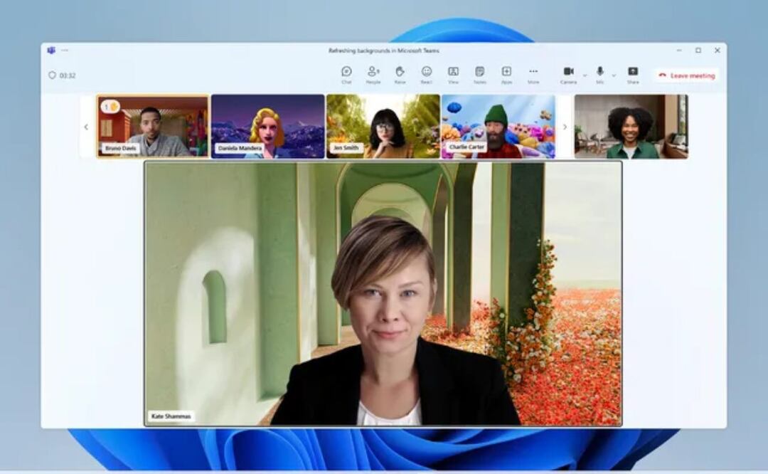Viewport: 768px width, 474px height.
Task: Click the Leave meeting button
Action: point(685,74)
